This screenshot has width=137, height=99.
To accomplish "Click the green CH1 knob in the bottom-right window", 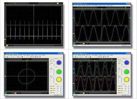I will (x=127, y=72).
